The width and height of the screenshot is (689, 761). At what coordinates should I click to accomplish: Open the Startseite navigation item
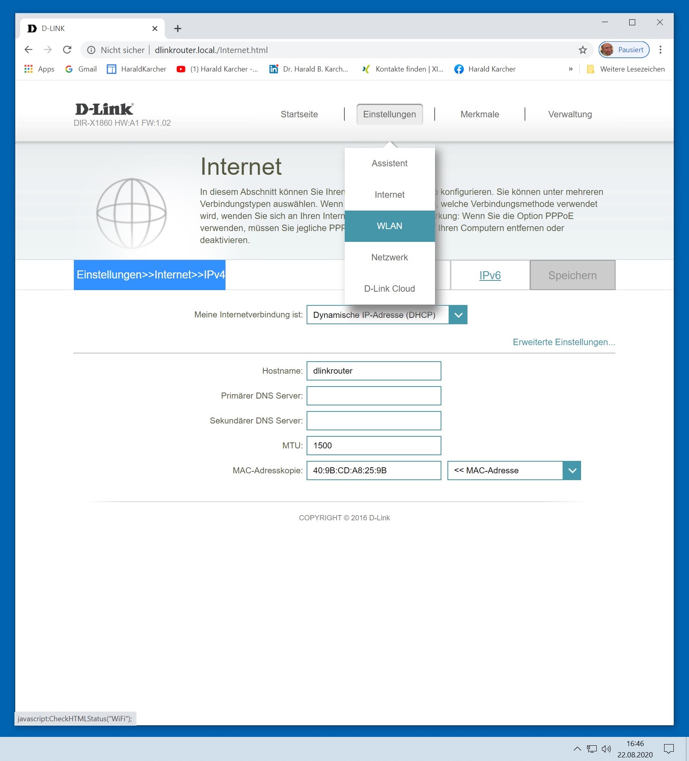coord(299,115)
